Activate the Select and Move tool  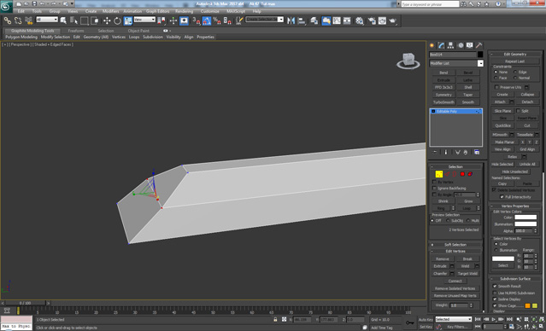[107, 20]
